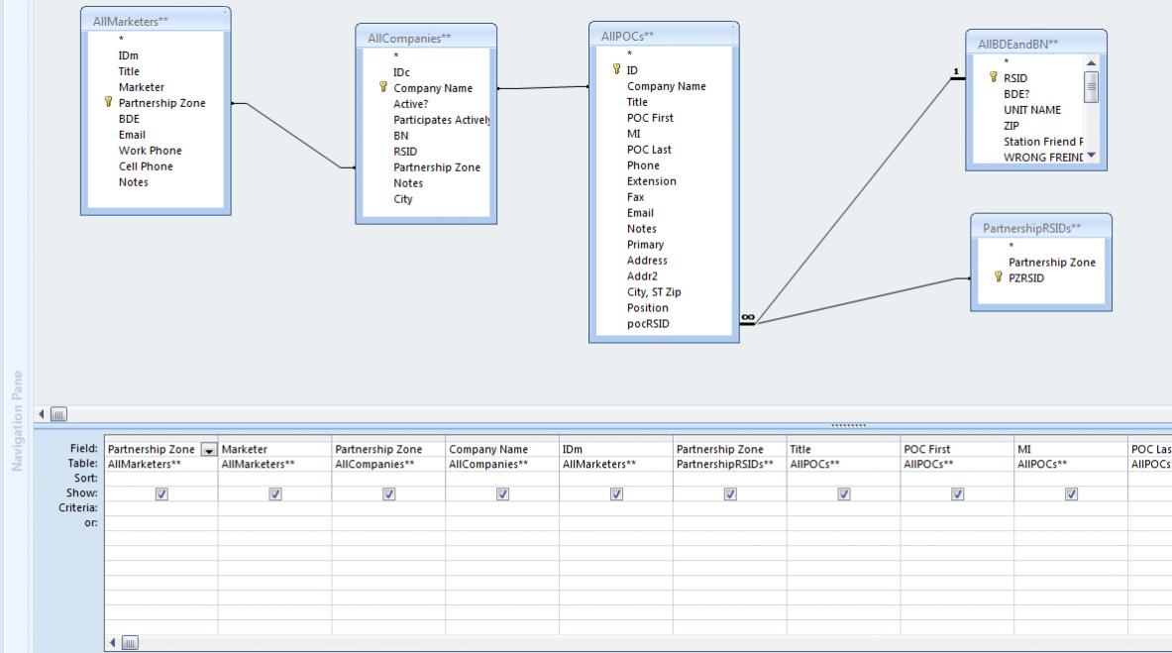Viewport: 1172px width, 653px height.
Task: Click the Criteria cell under the Marketer column
Action: [275, 508]
